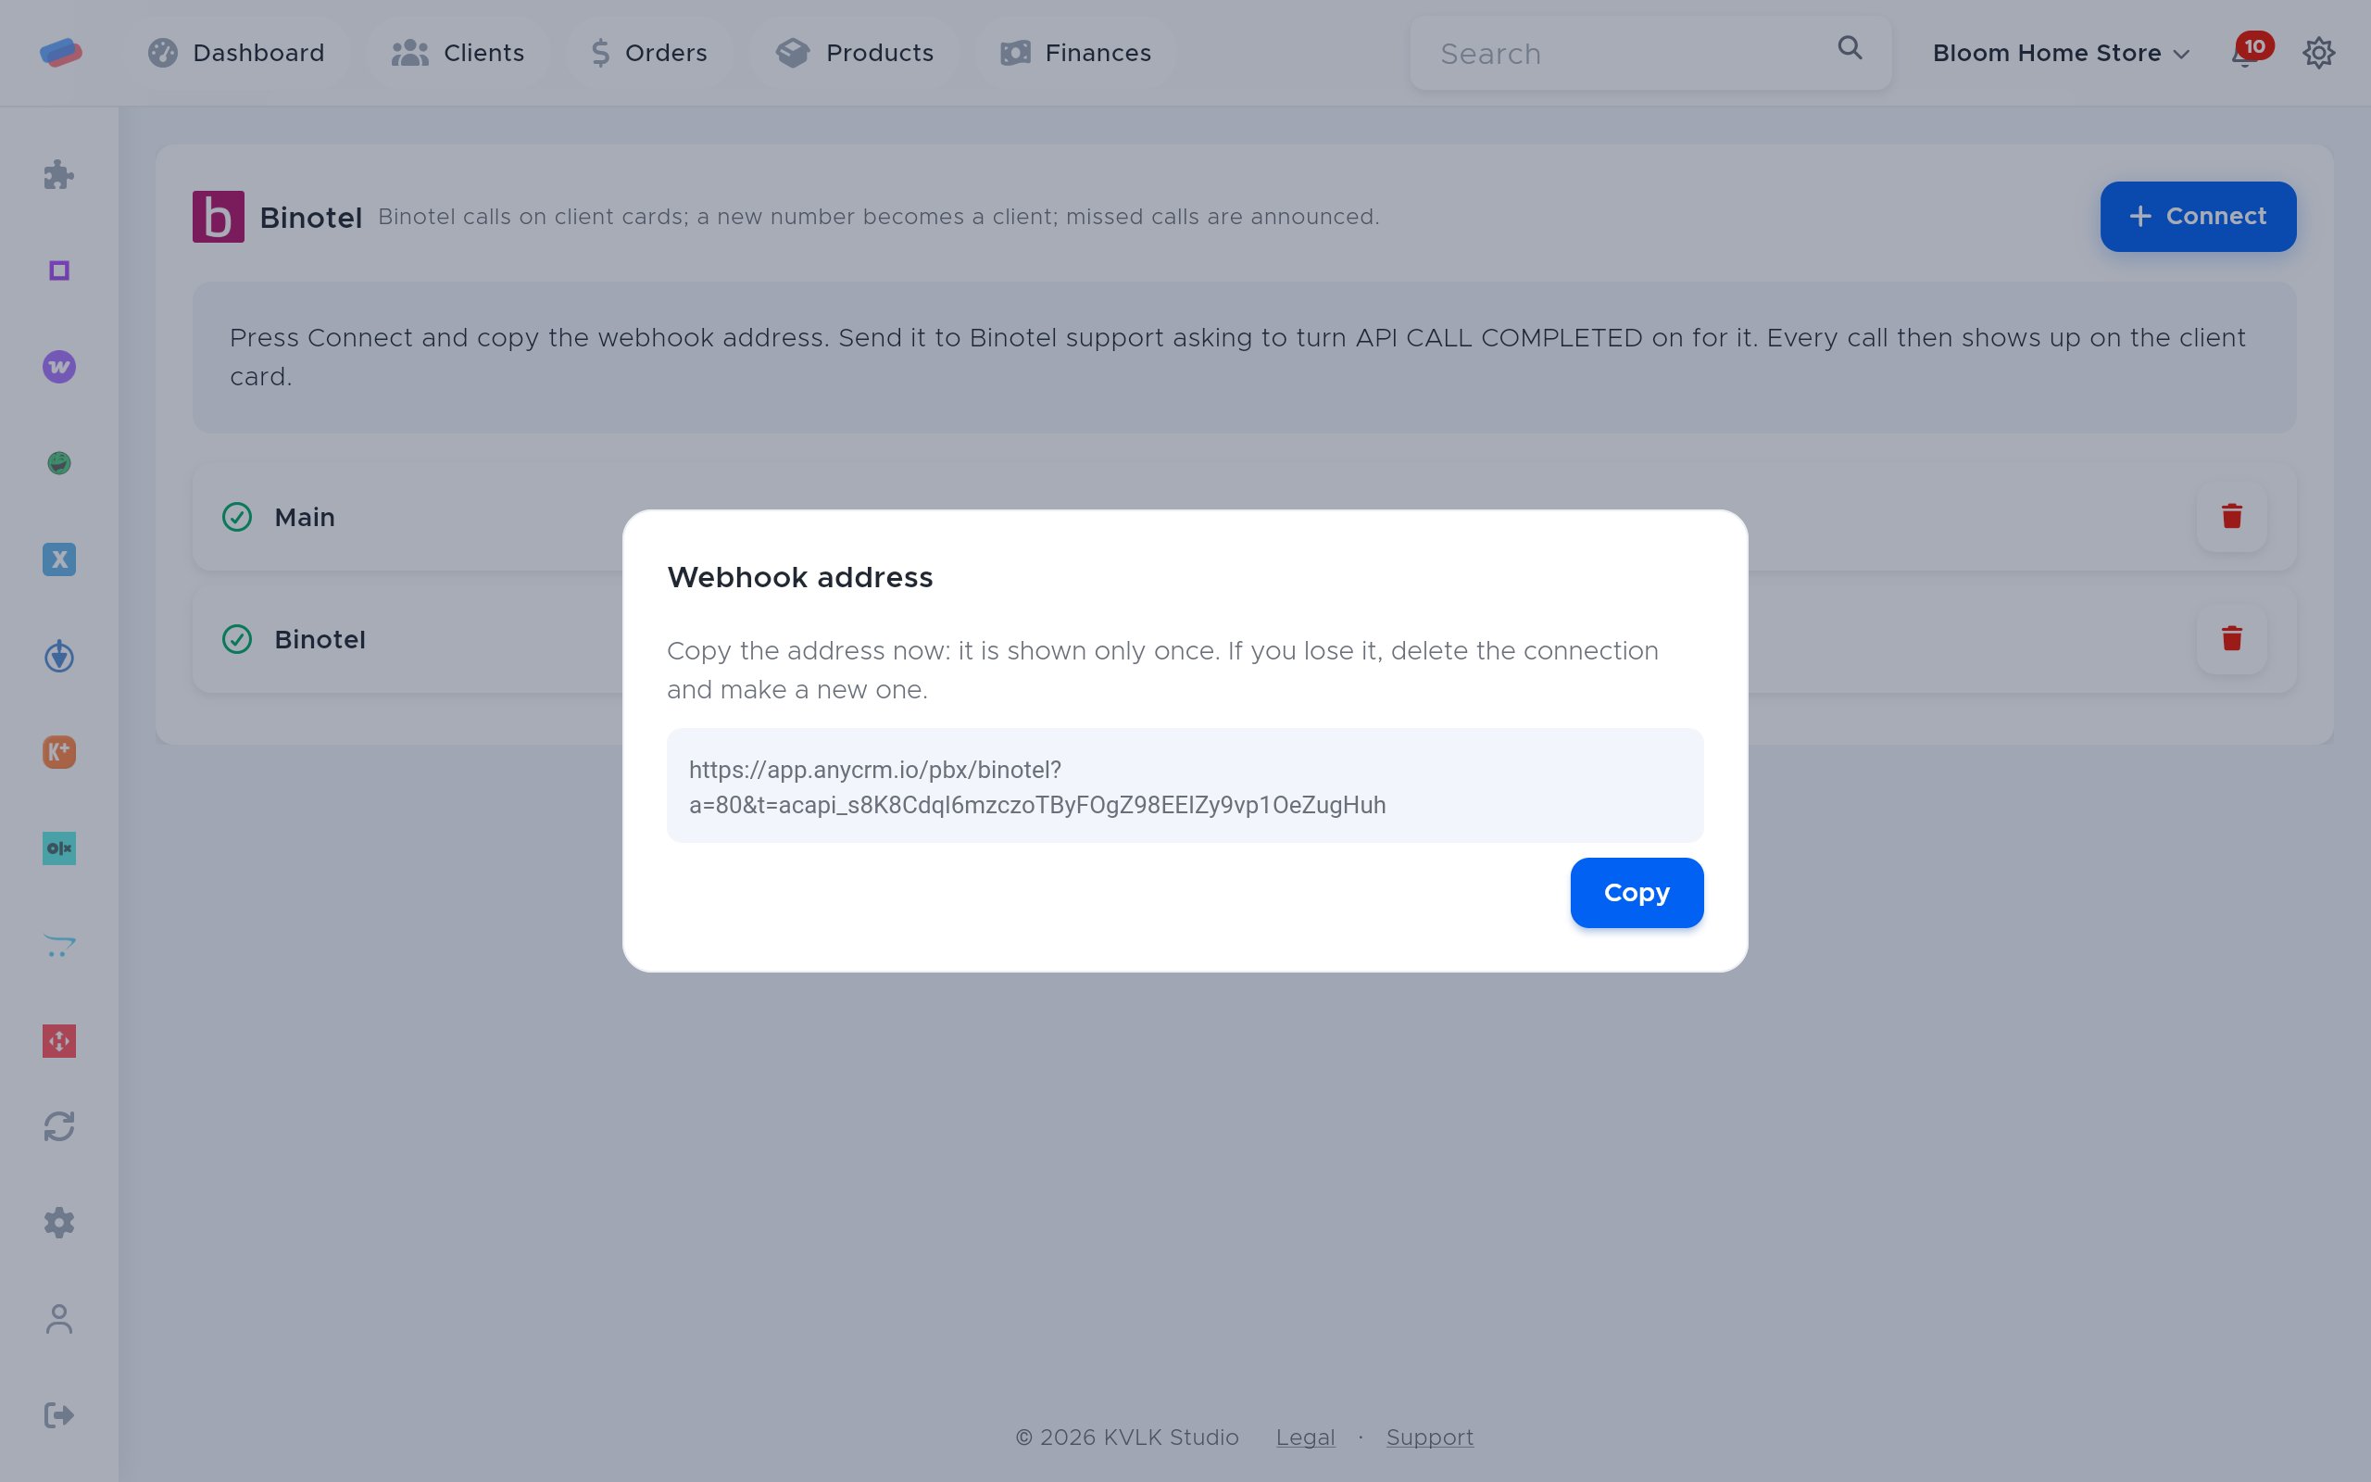Open the Finances menu item
The height and width of the screenshot is (1482, 2371).
click(x=1074, y=53)
